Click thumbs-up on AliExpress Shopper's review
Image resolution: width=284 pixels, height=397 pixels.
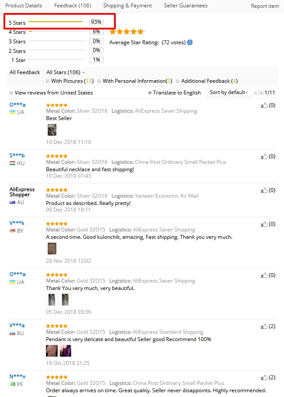pyautogui.click(x=264, y=190)
